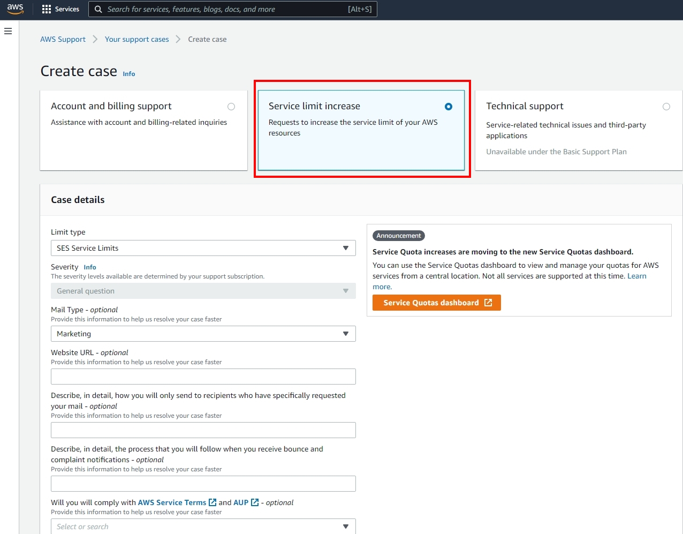Go to AWS Support breadcrumb link
683x534 pixels.
click(x=63, y=39)
